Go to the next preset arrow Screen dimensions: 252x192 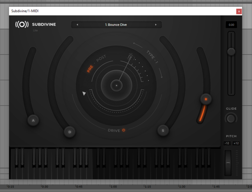(156, 25)
